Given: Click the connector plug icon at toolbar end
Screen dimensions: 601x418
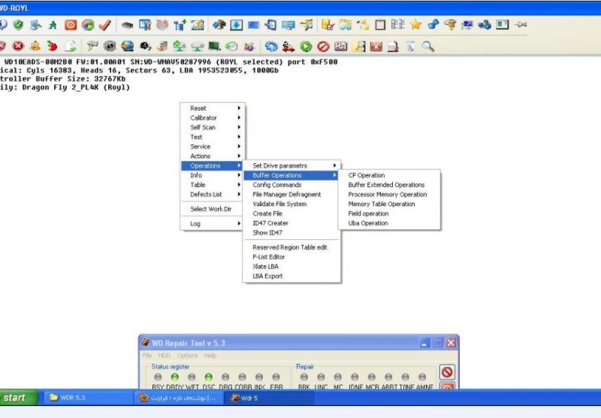Looking at the screenshot, I should (x=520, y=25).
